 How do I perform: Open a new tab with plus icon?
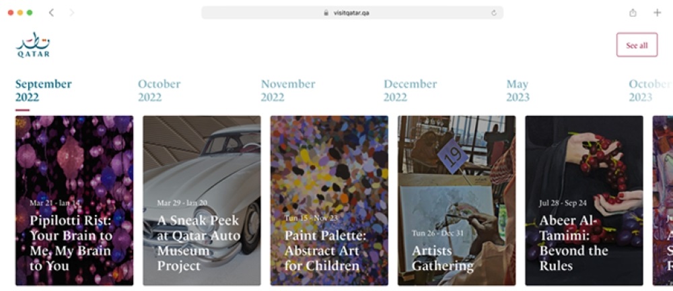pos(657,13)
